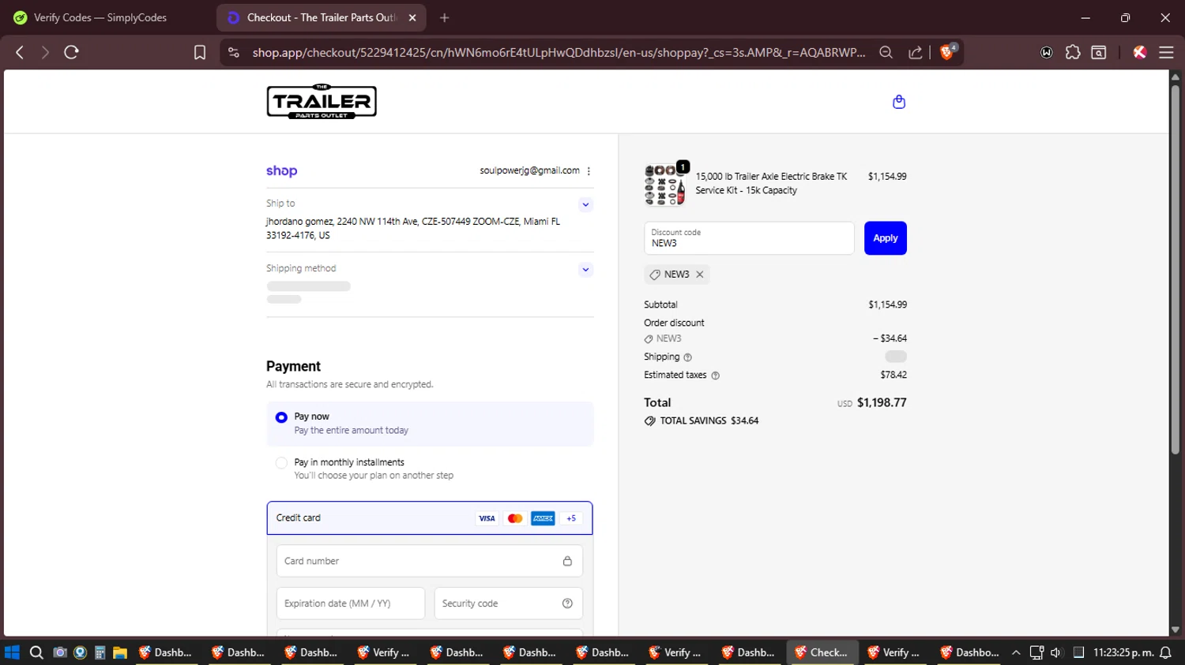Click the Total $1,198.77 amount
The image size is (1185, 665).
(x=882, y=402)
